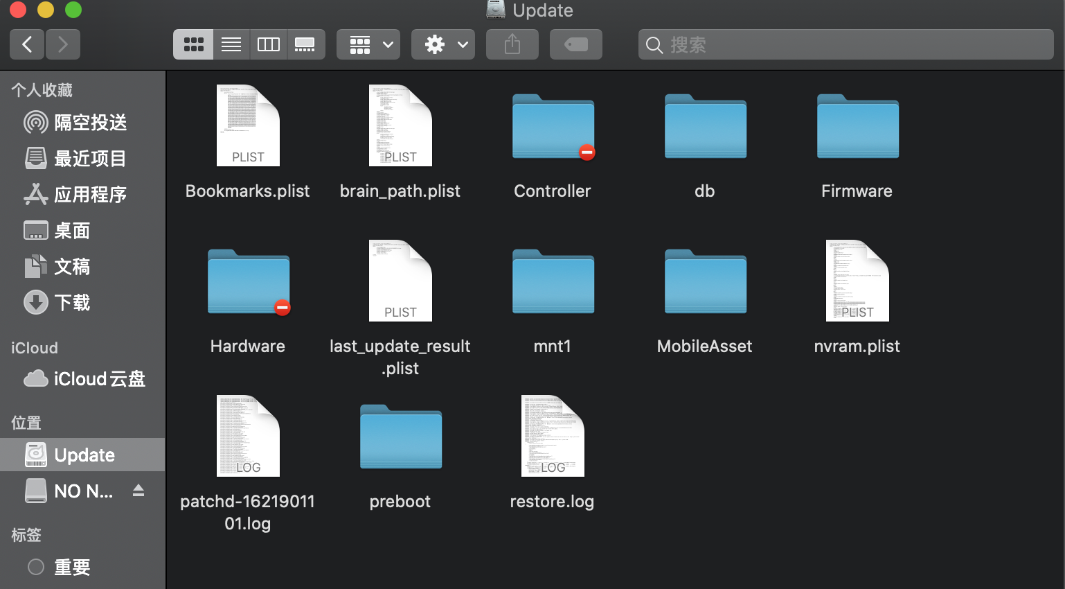Select the restore.log file
The image size is (1065, 589).
tap(552, 437)
